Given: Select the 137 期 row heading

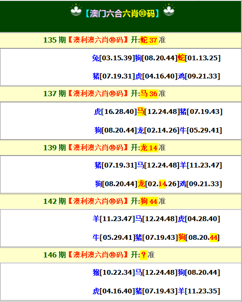Looking at the screenshot, I should [121, 94].
